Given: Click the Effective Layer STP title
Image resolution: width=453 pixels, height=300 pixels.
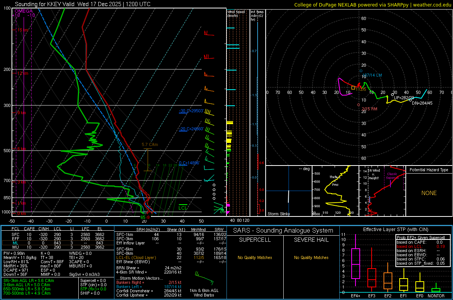Looking at the screenshot, I should tap(395, 230).
